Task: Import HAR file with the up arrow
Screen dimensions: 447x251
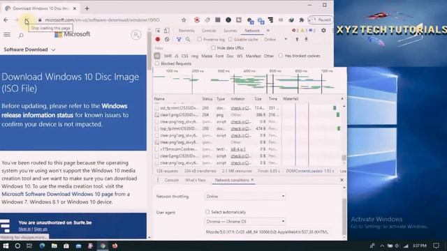Action: (x=297, y=39)
